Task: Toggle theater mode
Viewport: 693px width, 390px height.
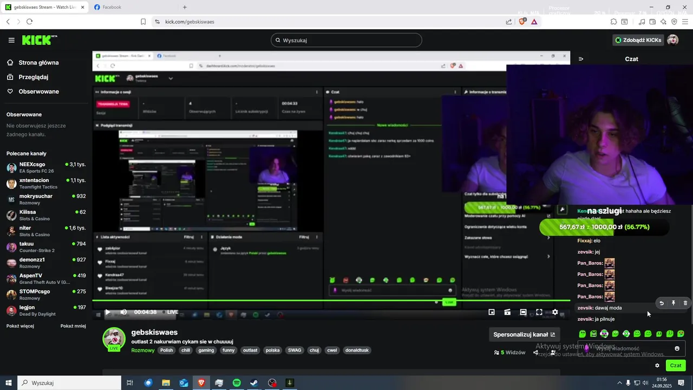Action: [523, 312]
